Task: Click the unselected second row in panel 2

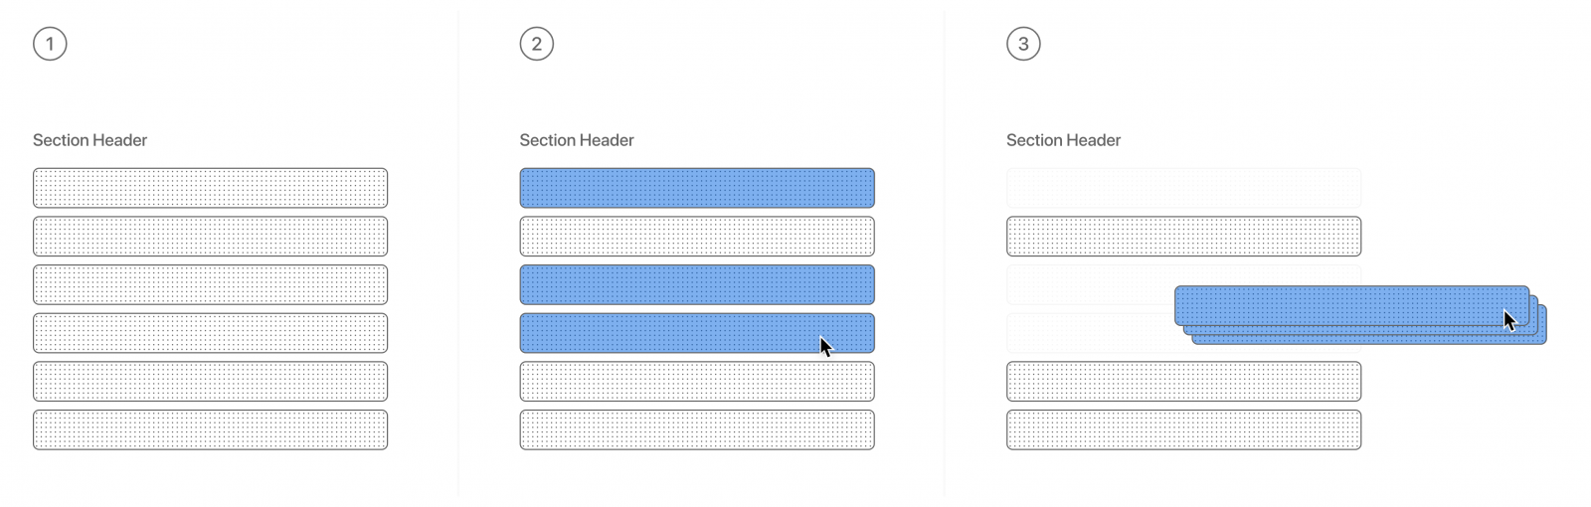Action: pyautogui.click(x=697, y=237)
